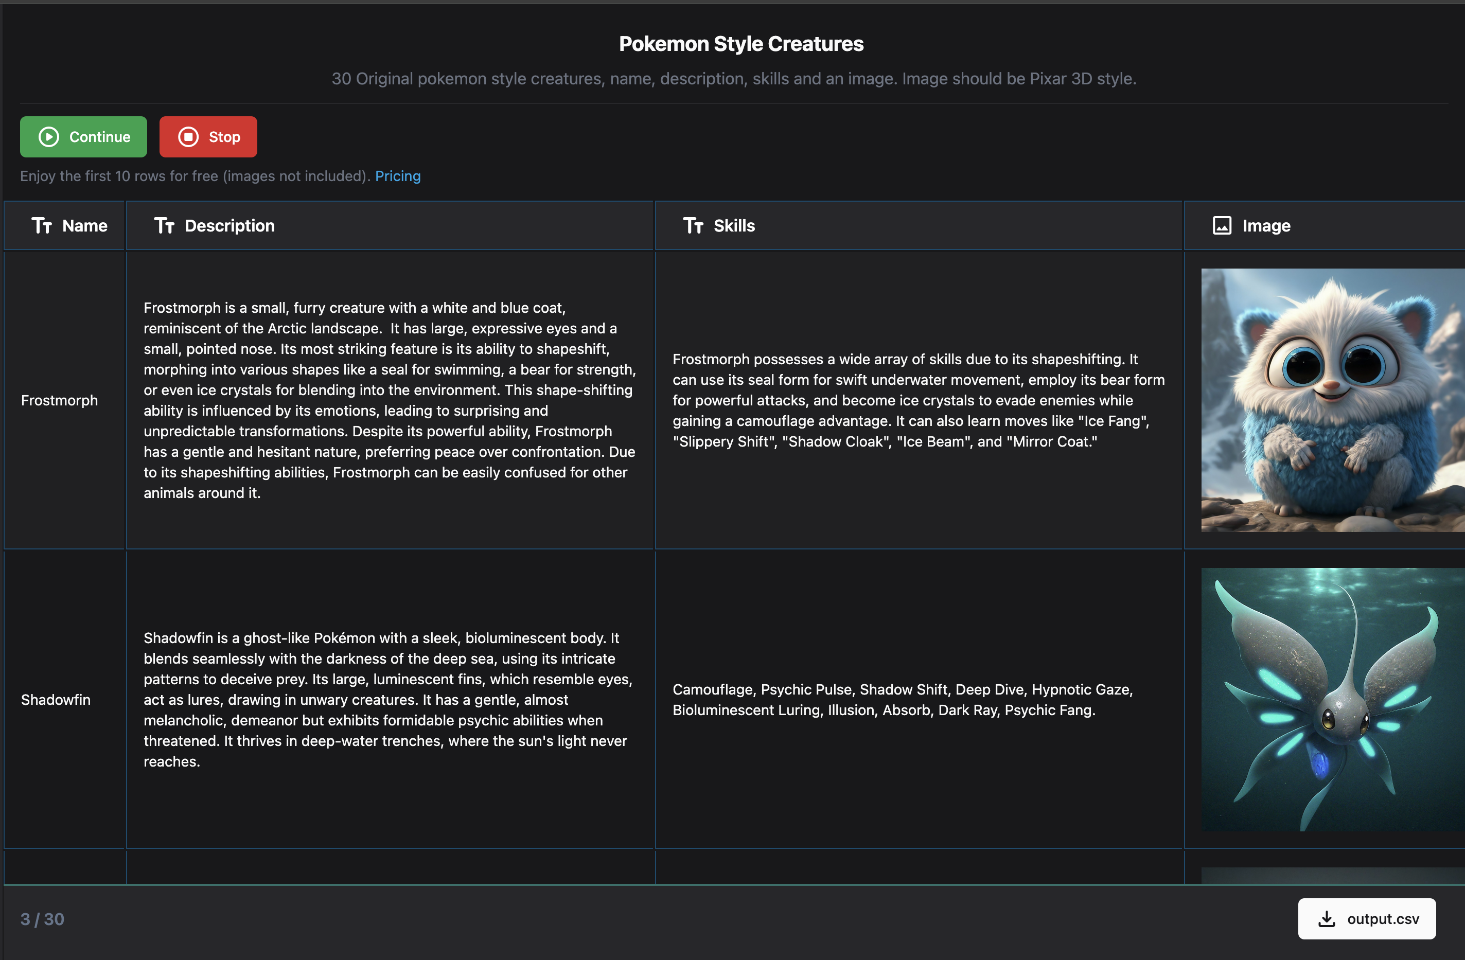1465x960 pixels.
Task: Select the Skills column header
Action: [734, 226]
